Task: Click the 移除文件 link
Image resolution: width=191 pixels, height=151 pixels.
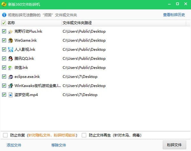Action: 59,145
